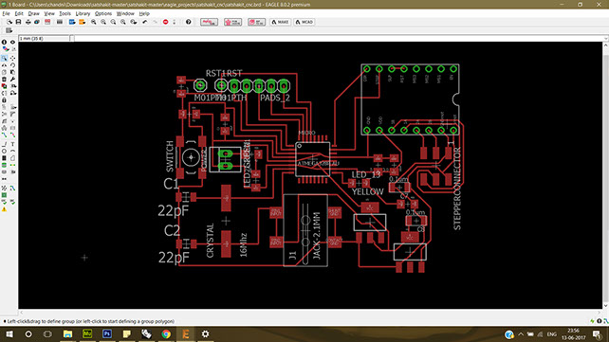The height and width of the screenshot is (342, 609).
Task: Select the Move tool icon
Action: [x=13, y=58]
